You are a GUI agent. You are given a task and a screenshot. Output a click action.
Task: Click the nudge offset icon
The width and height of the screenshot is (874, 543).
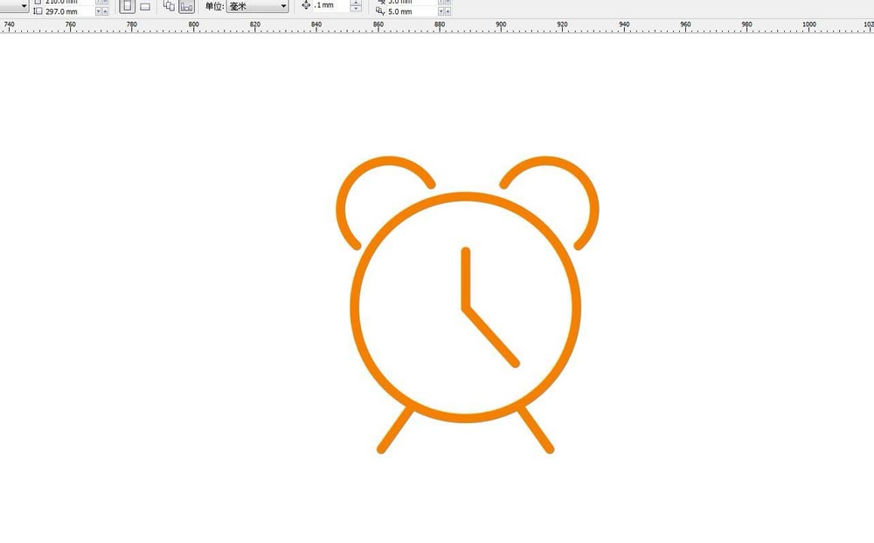point(306,5)
